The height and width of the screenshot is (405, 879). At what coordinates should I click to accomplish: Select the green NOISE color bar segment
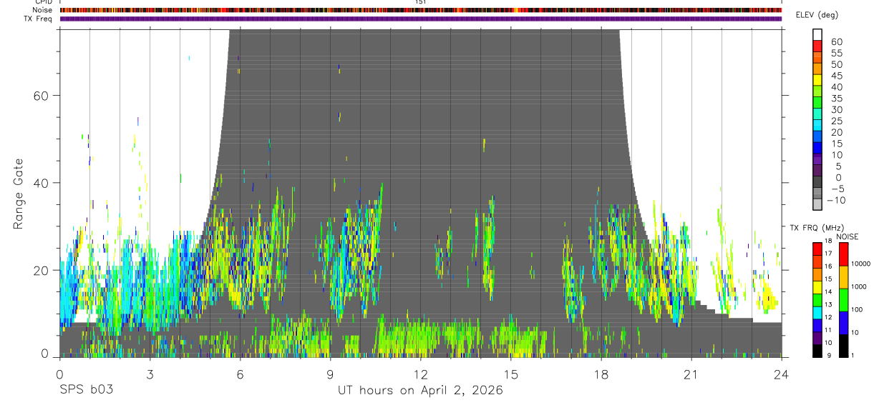click(843, 300)
